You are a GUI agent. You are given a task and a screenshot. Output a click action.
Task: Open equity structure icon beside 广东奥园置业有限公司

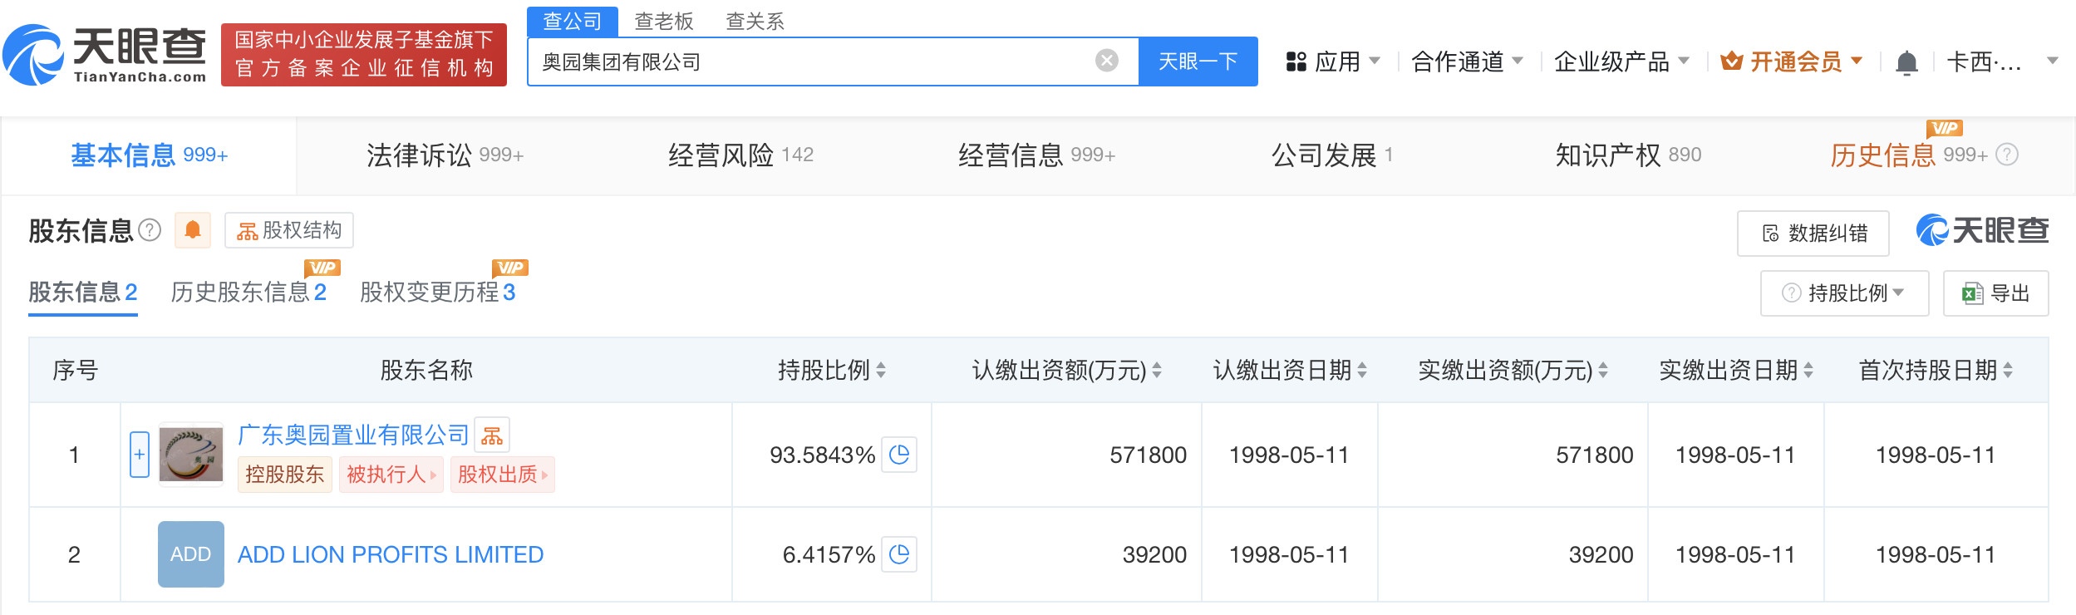(x=492, y=435)
